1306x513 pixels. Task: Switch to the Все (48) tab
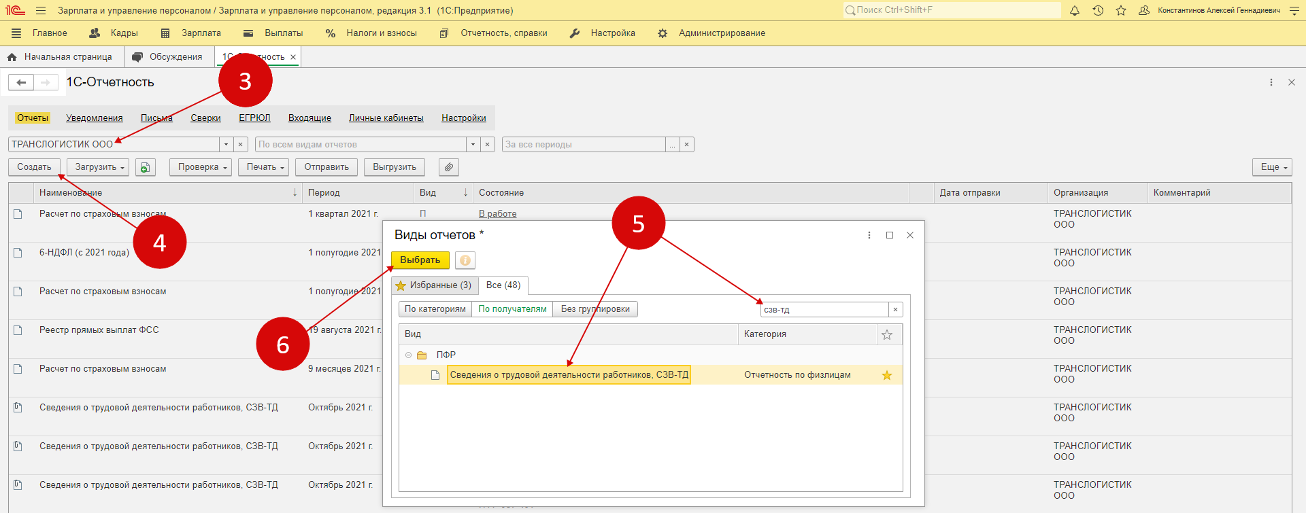[503, 285]
